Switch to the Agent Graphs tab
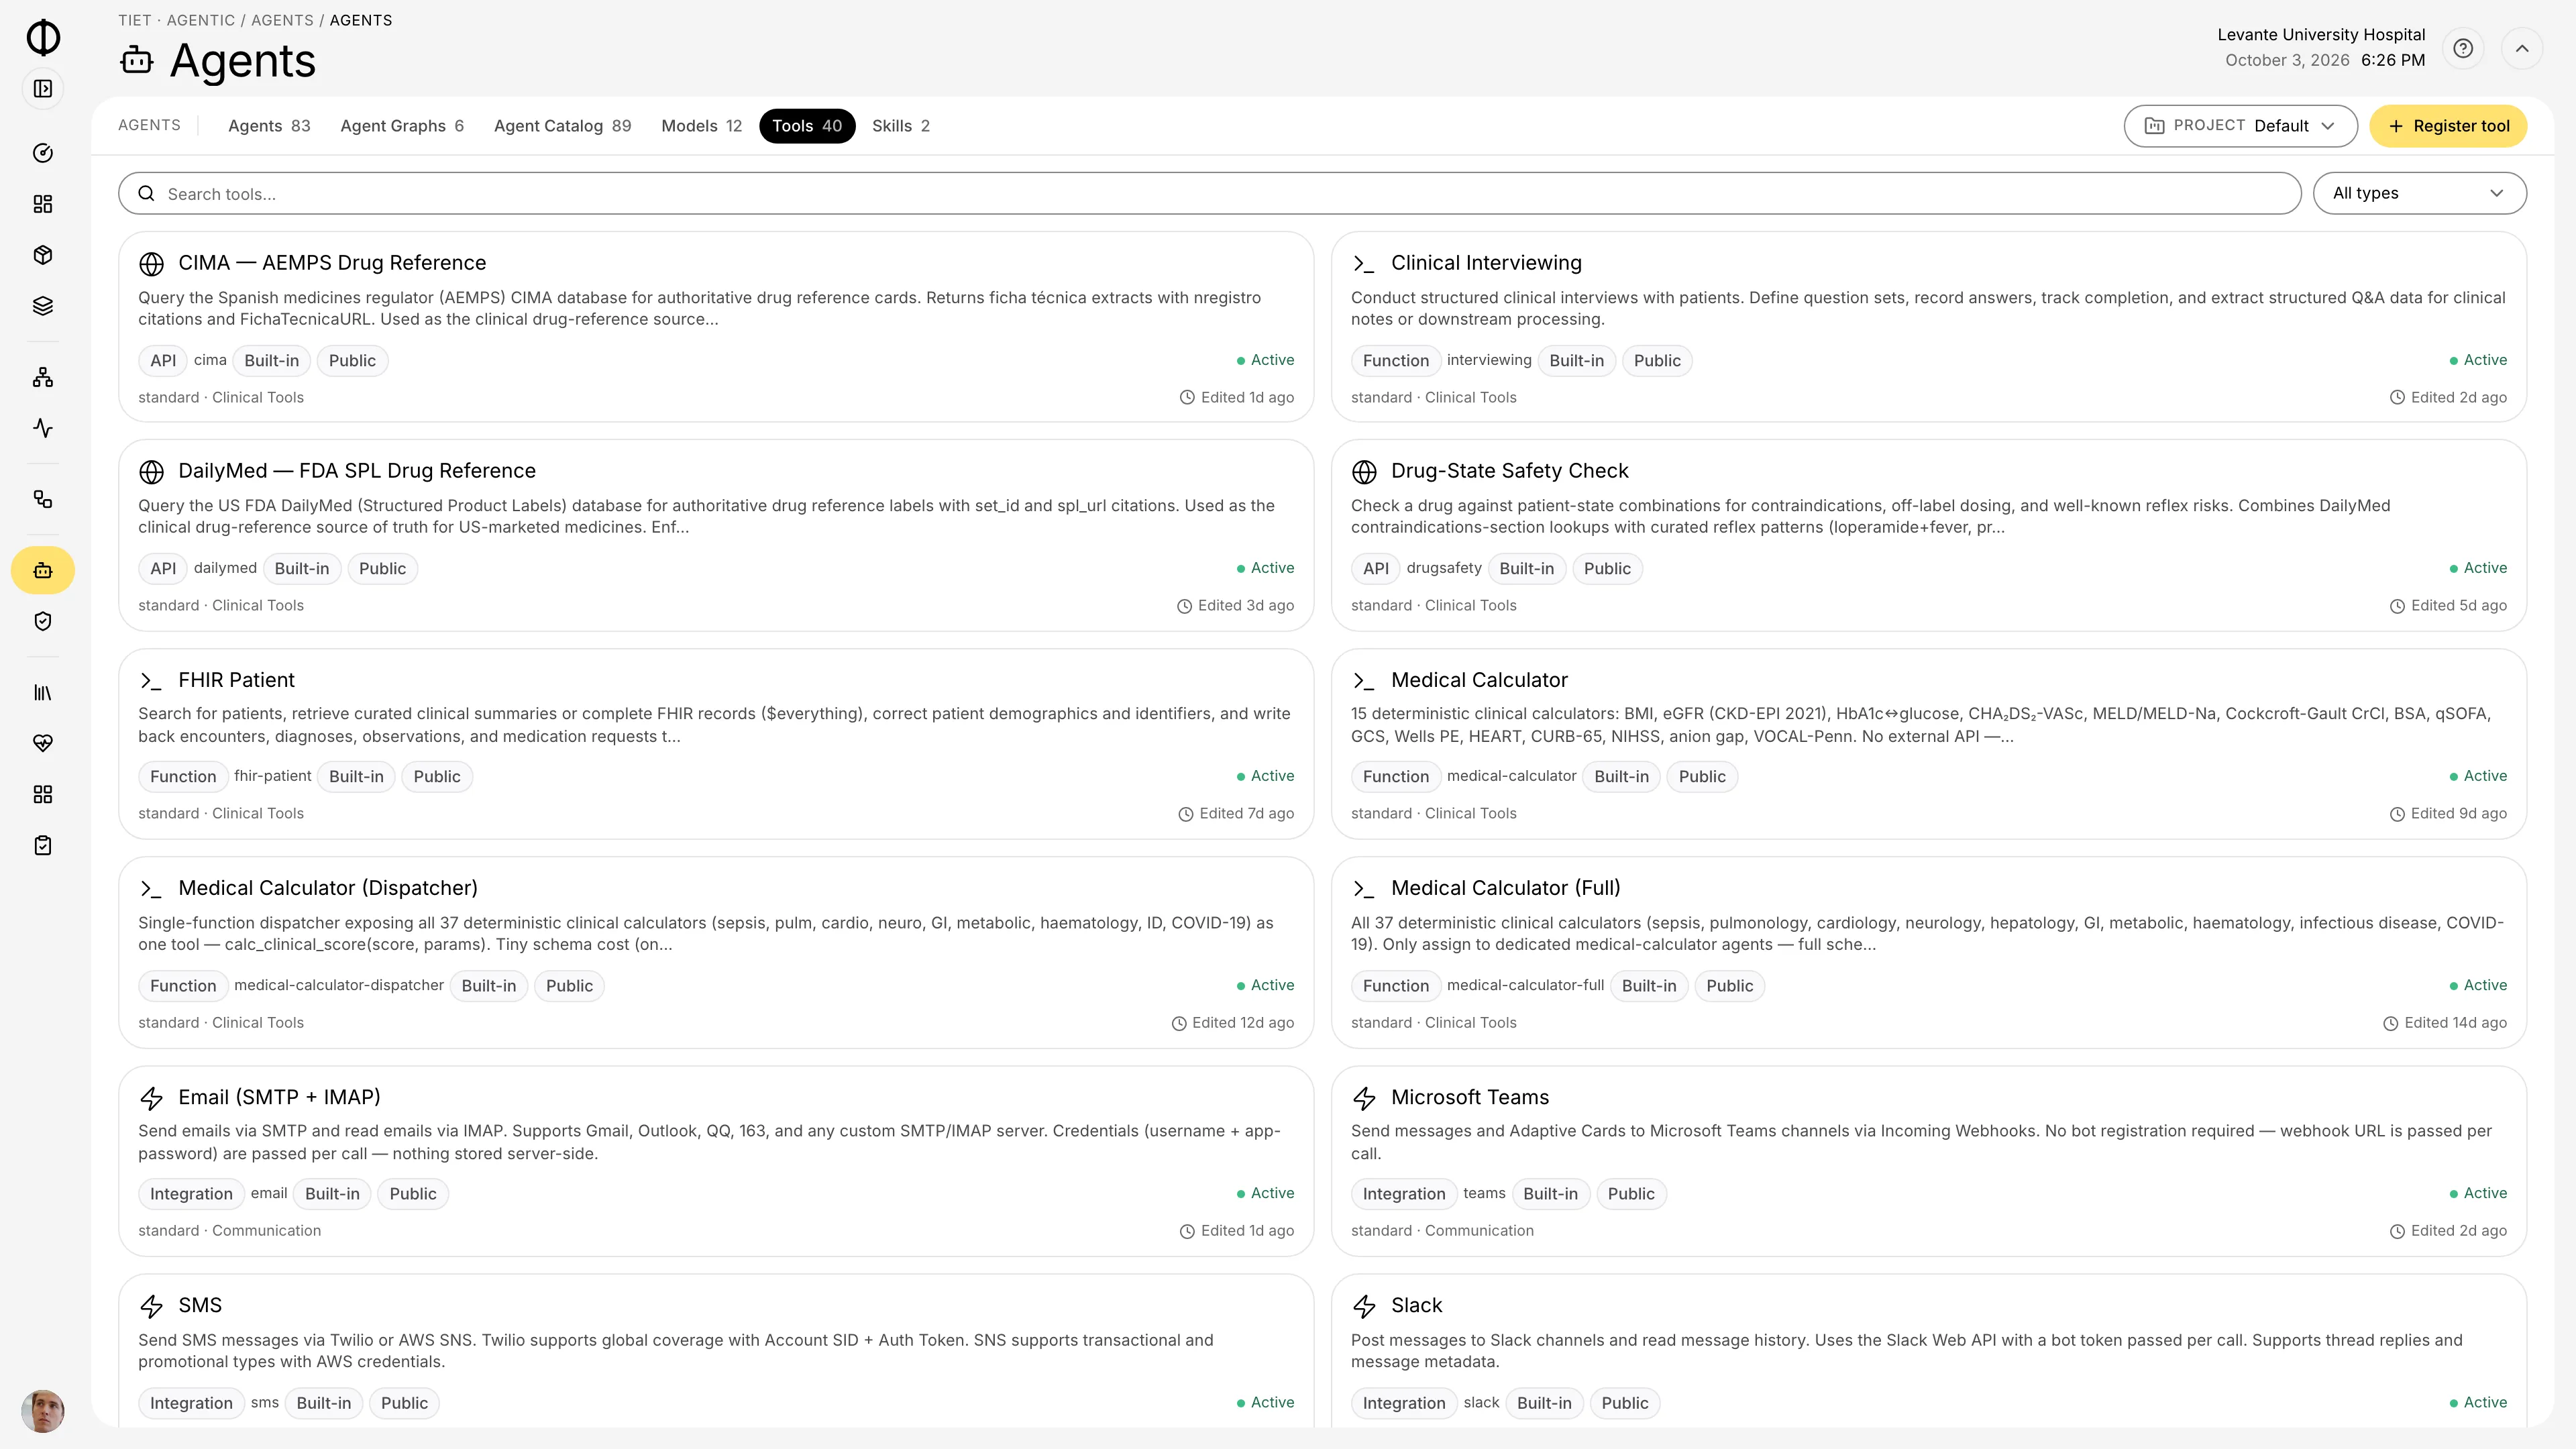 coord(402,126)
